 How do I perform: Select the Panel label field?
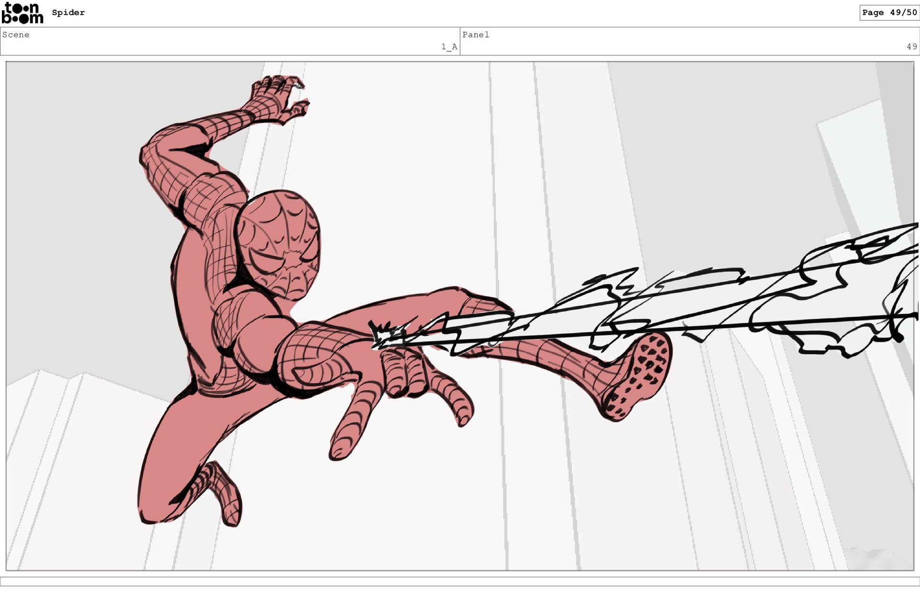click(x=690, y=41)
